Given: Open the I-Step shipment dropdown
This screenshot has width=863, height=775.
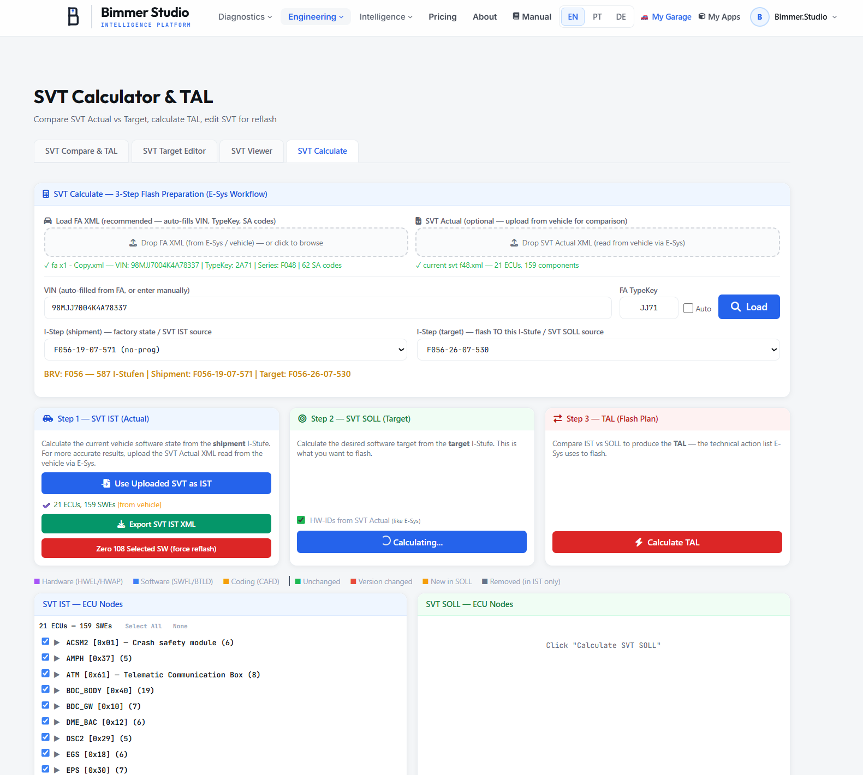Looking at the screenshot, I should pyautogui.click(x=225, y=350).
